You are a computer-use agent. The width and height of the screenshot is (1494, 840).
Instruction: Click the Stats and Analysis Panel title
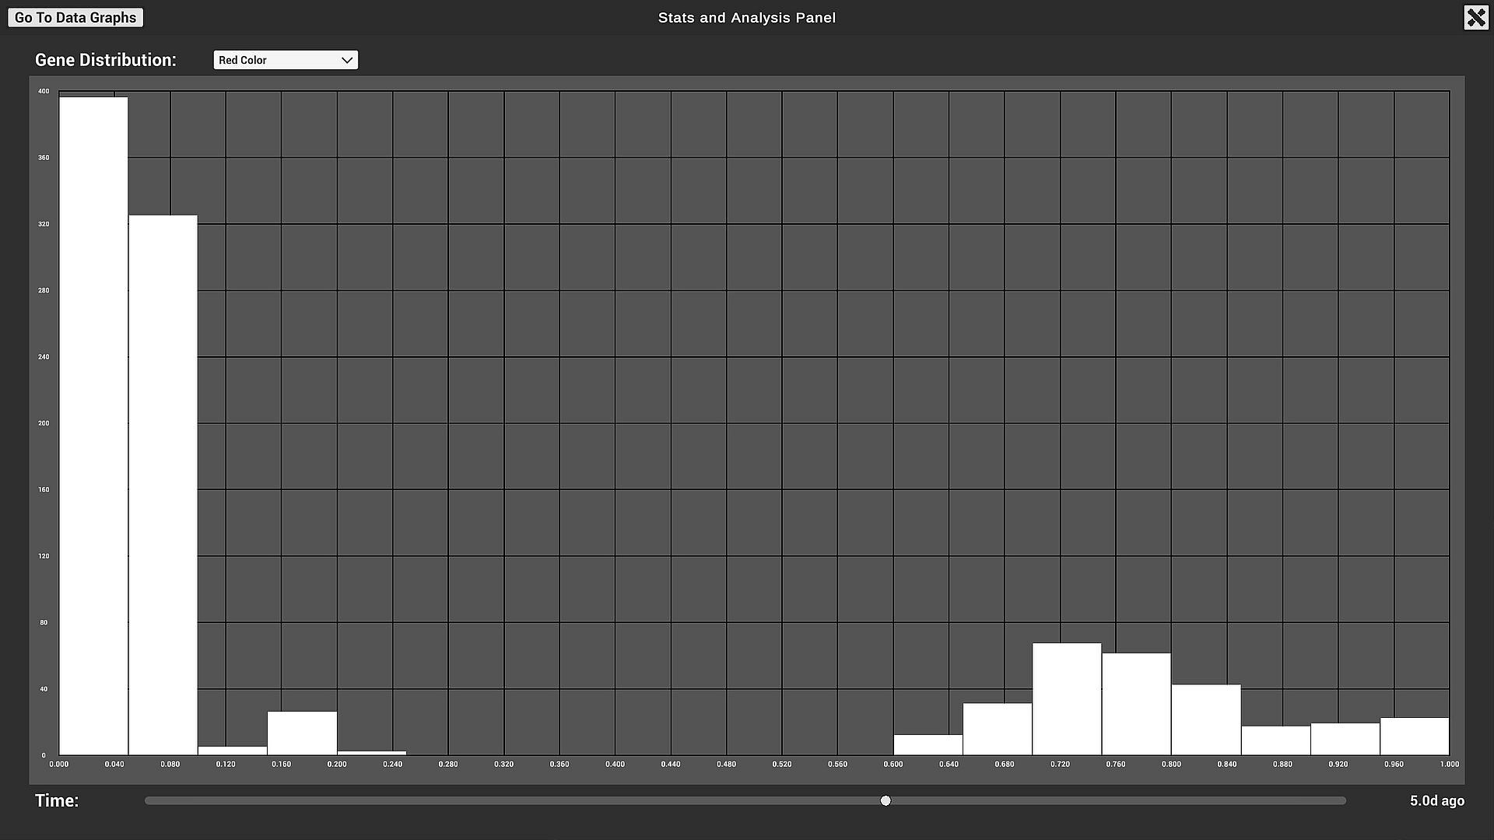(x=746, y=18)
